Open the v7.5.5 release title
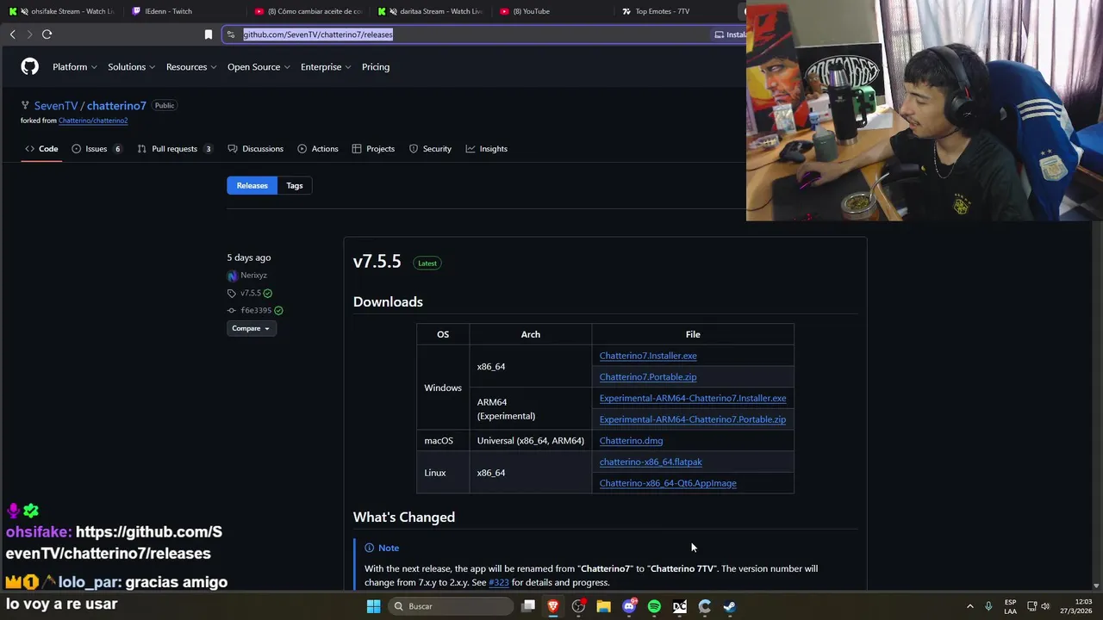1103x620 pixels. [x=377, y=262]
